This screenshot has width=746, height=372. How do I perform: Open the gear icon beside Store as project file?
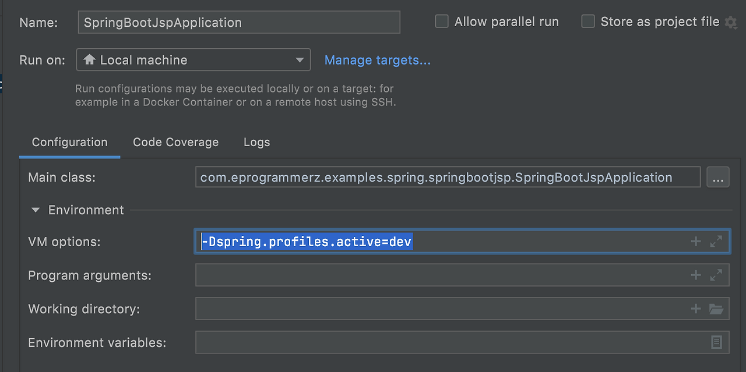pos(731,22)
